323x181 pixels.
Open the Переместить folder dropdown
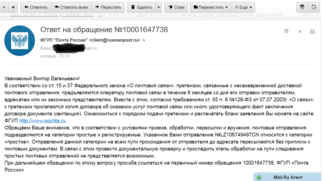tap(210, 7)
